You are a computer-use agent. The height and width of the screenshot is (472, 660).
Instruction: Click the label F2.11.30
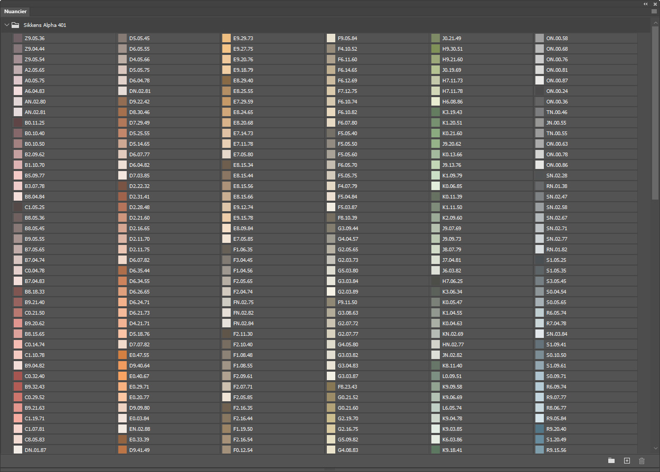point(243,334)
